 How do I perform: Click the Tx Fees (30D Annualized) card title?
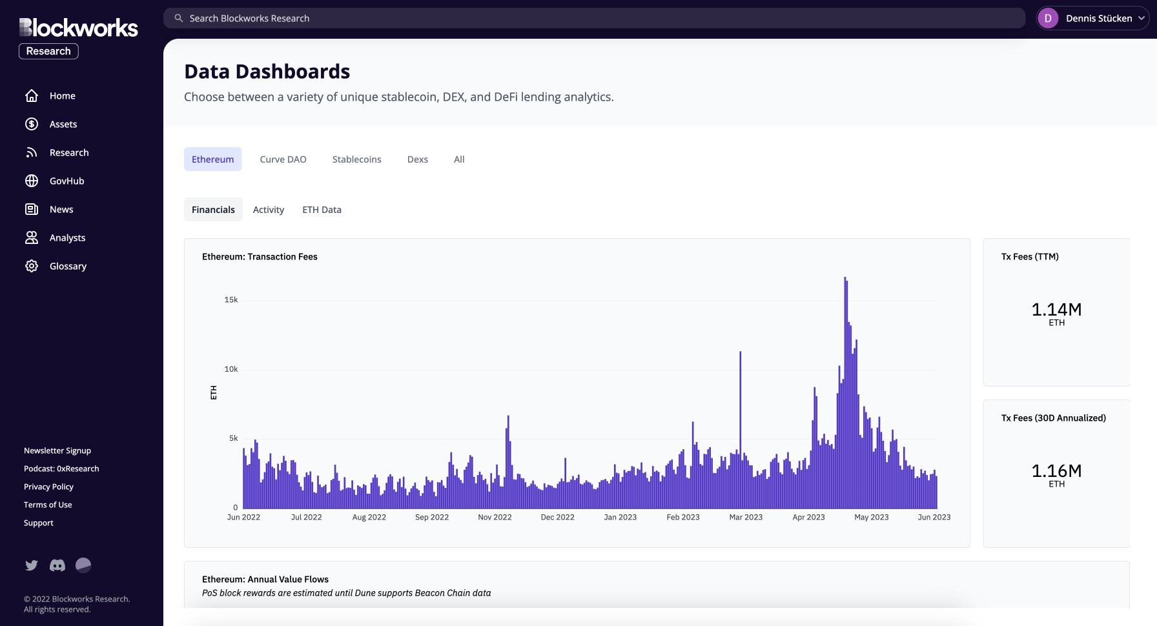click(1054, 418)
